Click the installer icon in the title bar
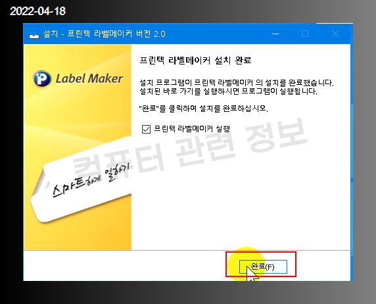This screenshot has height=304, width=376. coord(34,34)
